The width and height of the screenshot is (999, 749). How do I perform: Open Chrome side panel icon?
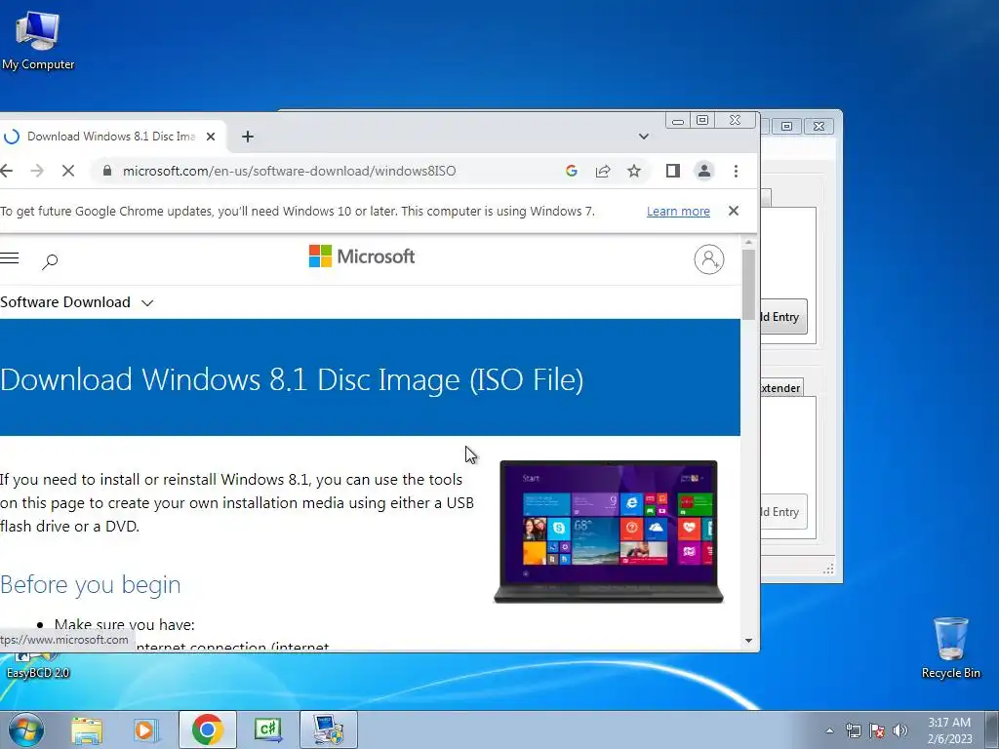[673, 171]
